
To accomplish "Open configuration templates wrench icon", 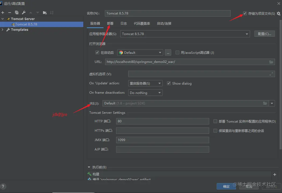I will pos(24,13).
